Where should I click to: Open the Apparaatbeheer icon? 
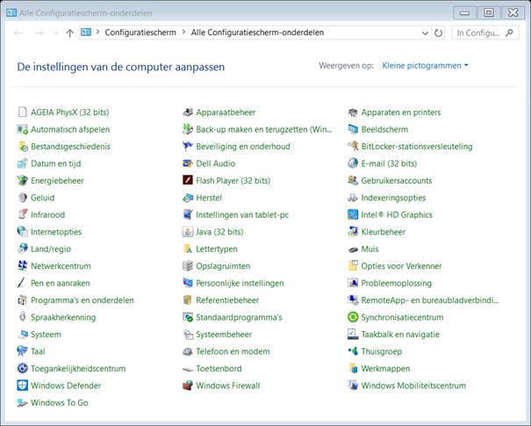pos(188,112)
